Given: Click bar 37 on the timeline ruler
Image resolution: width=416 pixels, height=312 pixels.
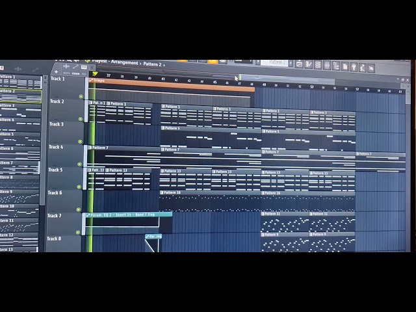Looking at the screenshot, I should click(x=109, y=75).
